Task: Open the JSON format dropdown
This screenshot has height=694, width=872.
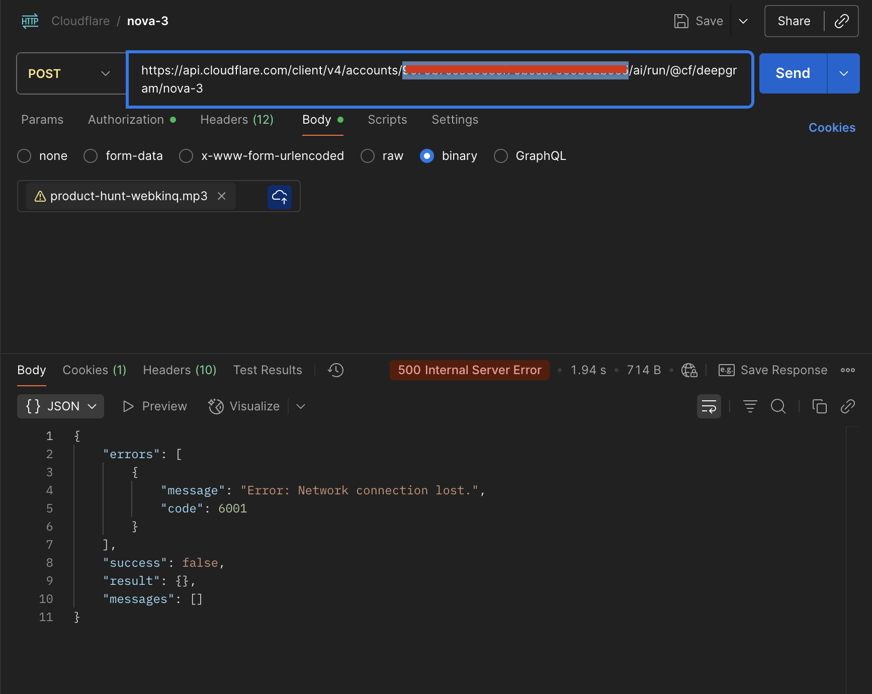Action: click(61, 406)
